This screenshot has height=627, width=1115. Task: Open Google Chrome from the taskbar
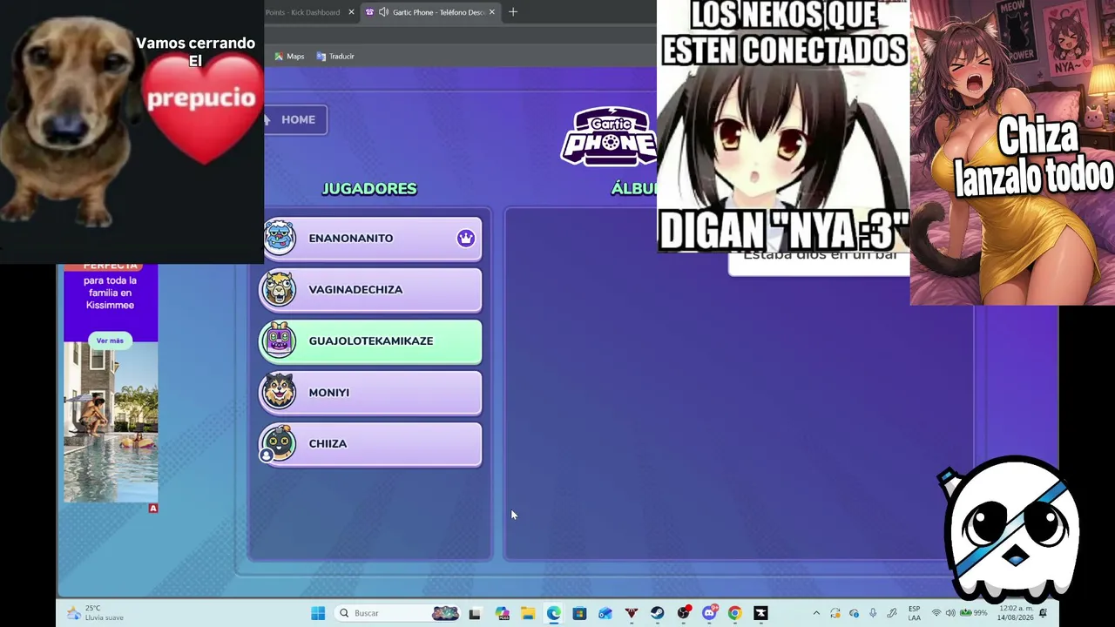tap(735, 613)
